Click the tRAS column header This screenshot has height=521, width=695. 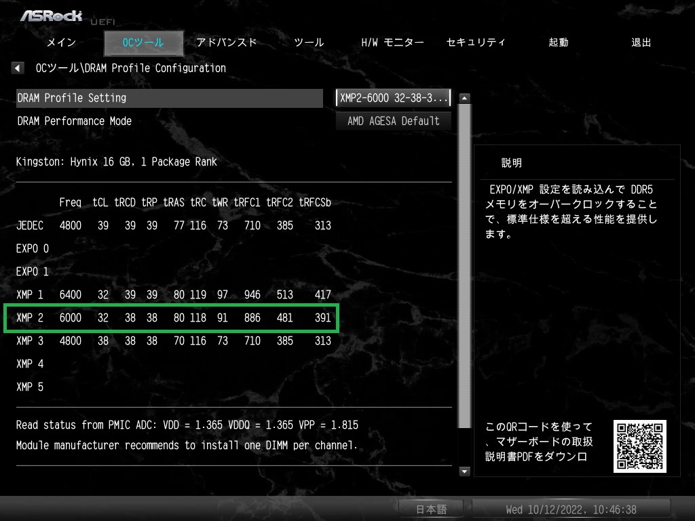[x=174, y=202]
